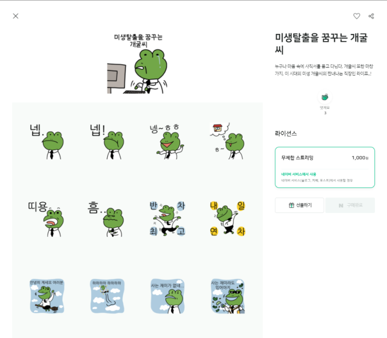Preview the 내일 연차 sticker
The height and width of the screenshot is (338, 387).
tap(228, 219)
